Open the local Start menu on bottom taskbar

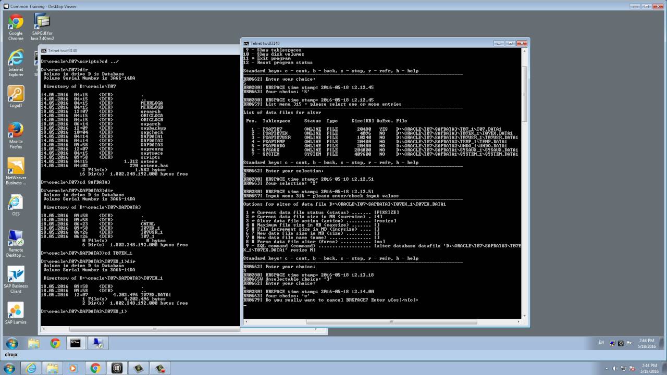10,368
